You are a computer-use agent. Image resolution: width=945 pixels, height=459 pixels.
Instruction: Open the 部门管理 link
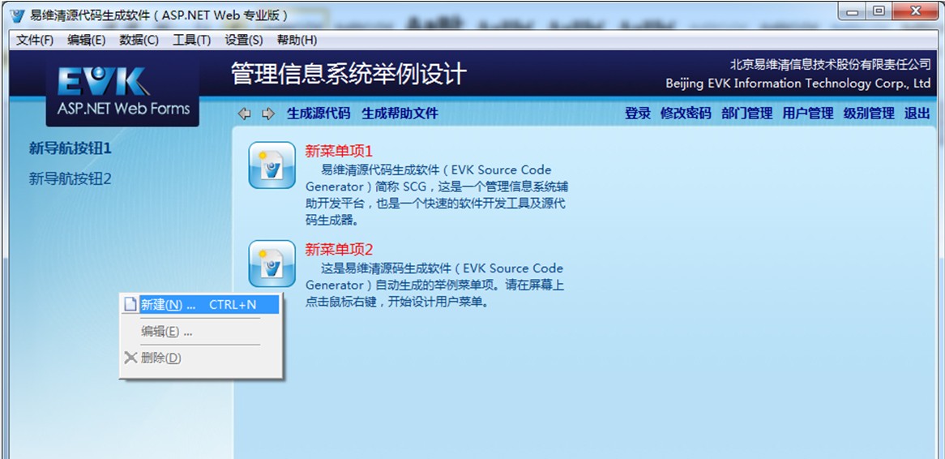[747, 114]
